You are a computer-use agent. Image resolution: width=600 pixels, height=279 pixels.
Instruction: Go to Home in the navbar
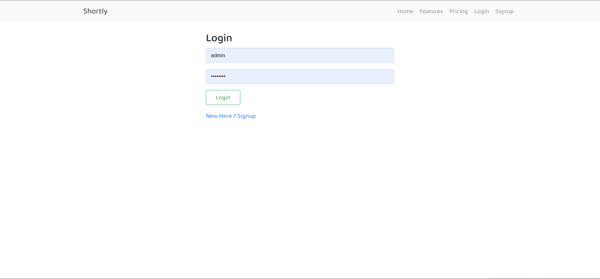click(x=405, y=11)
